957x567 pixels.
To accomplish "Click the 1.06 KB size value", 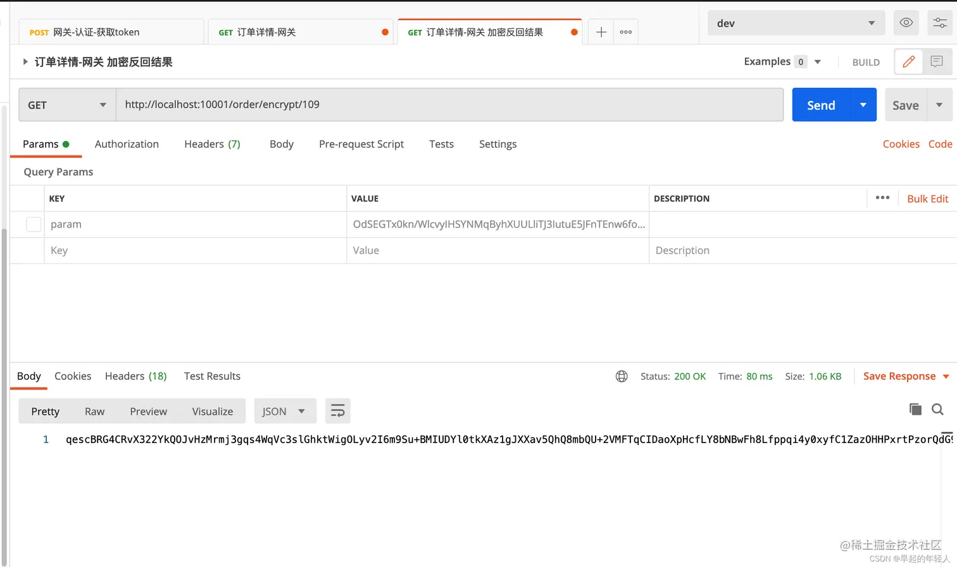I will coord(825,376).
